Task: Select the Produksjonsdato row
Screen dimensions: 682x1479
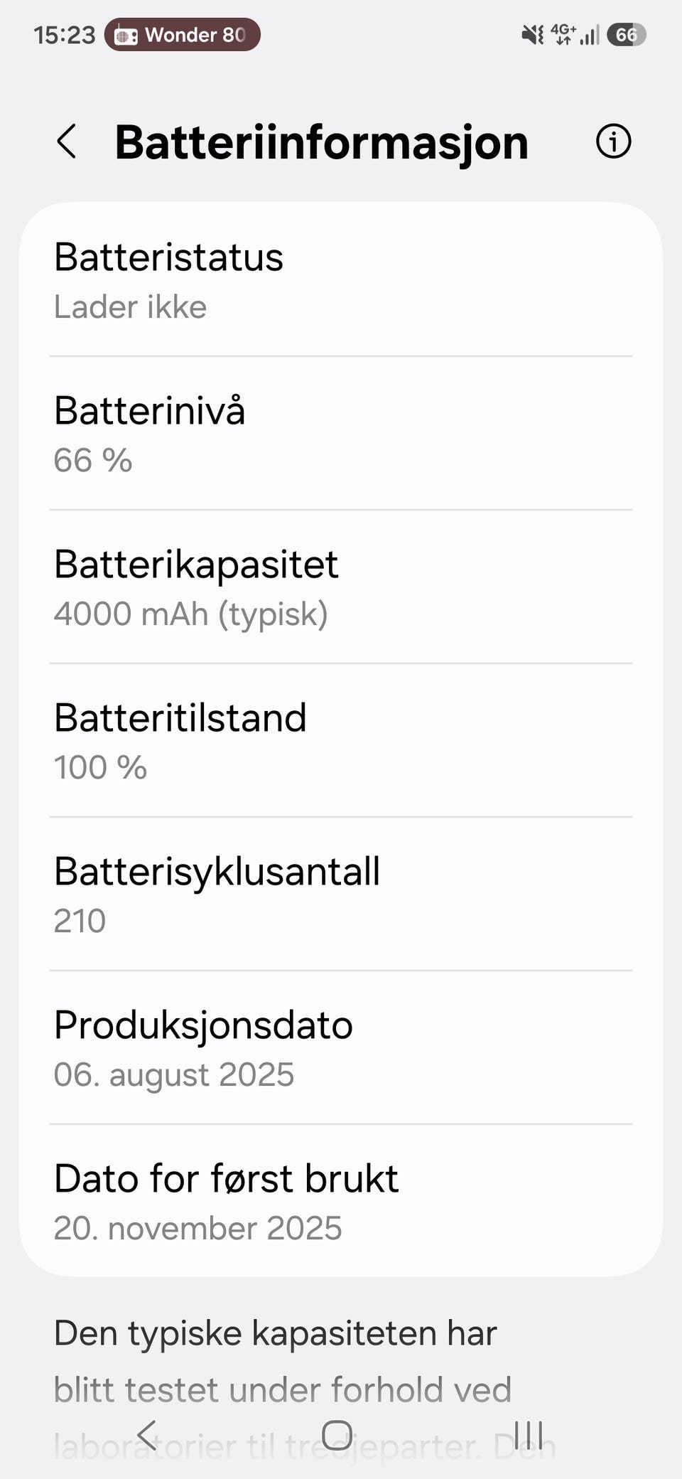Action: [x=341, y=1047]
